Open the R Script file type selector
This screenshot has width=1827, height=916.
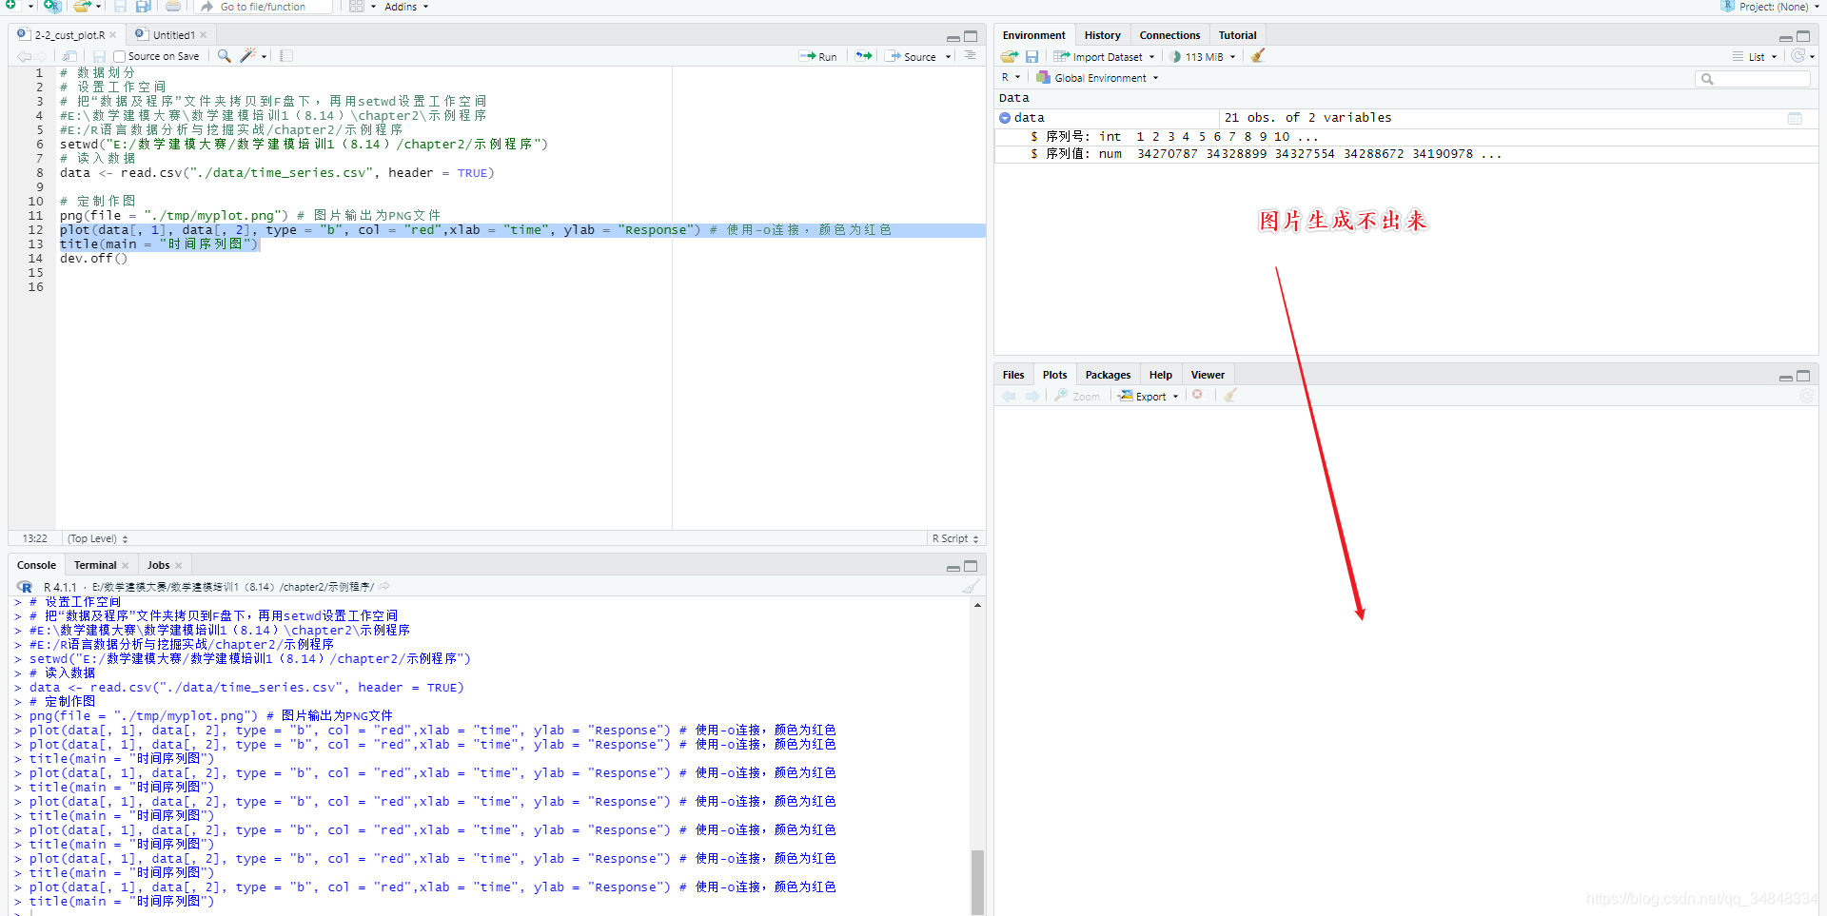(x=955, y=538)
